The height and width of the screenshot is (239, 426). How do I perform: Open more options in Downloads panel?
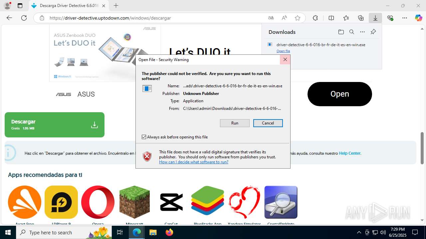(362, 32)
